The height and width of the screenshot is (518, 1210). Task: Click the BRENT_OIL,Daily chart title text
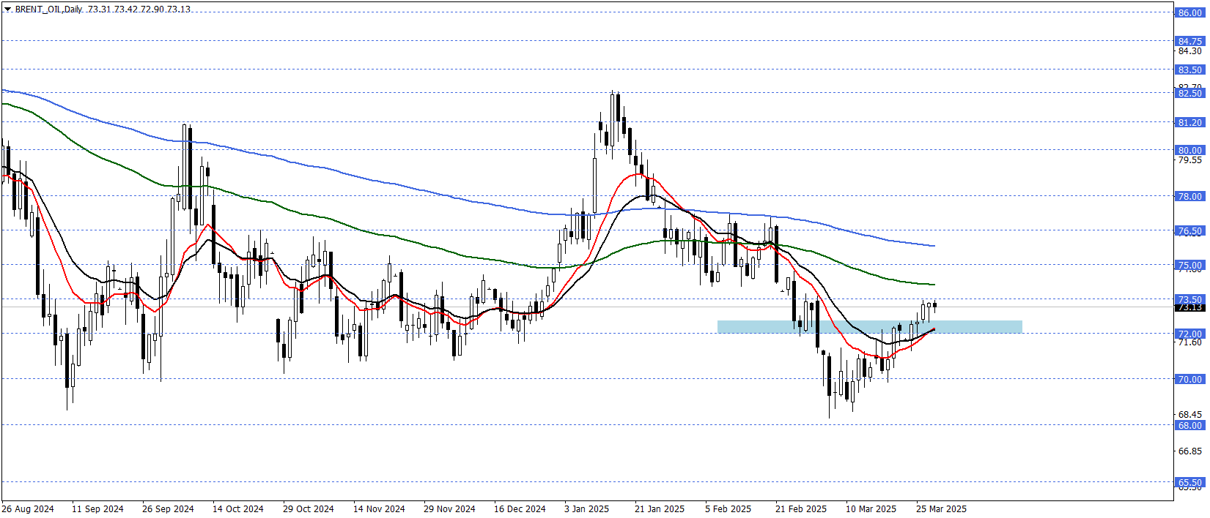click(48, 10)
